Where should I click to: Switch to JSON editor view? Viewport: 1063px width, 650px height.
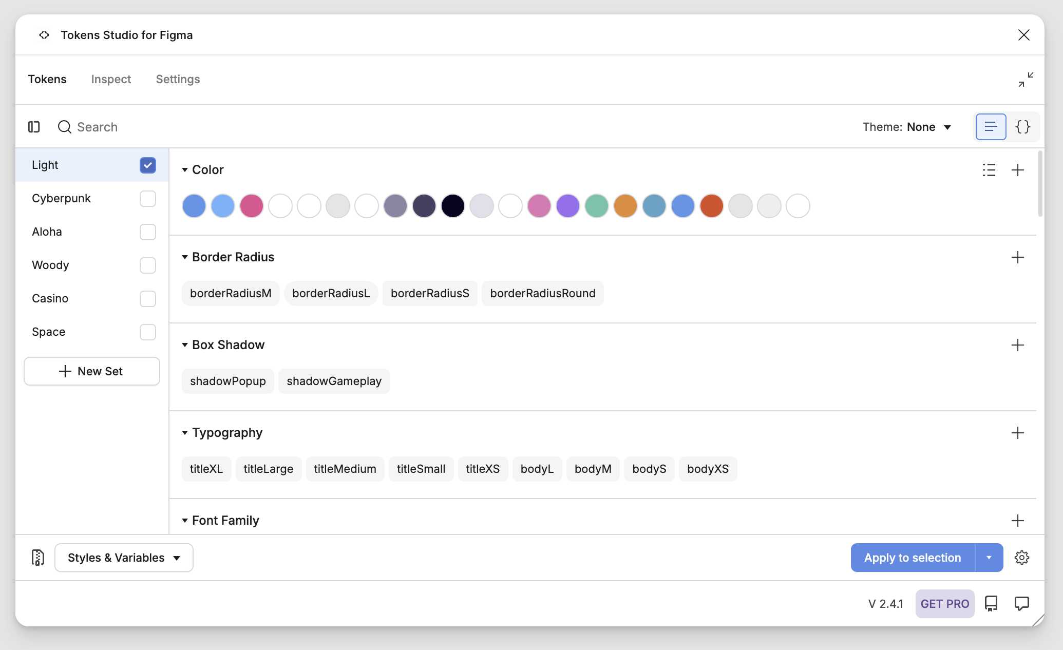[1022, 127]
